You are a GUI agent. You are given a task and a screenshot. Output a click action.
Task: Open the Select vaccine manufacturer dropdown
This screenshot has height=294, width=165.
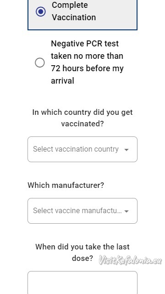tap(82, 211)
